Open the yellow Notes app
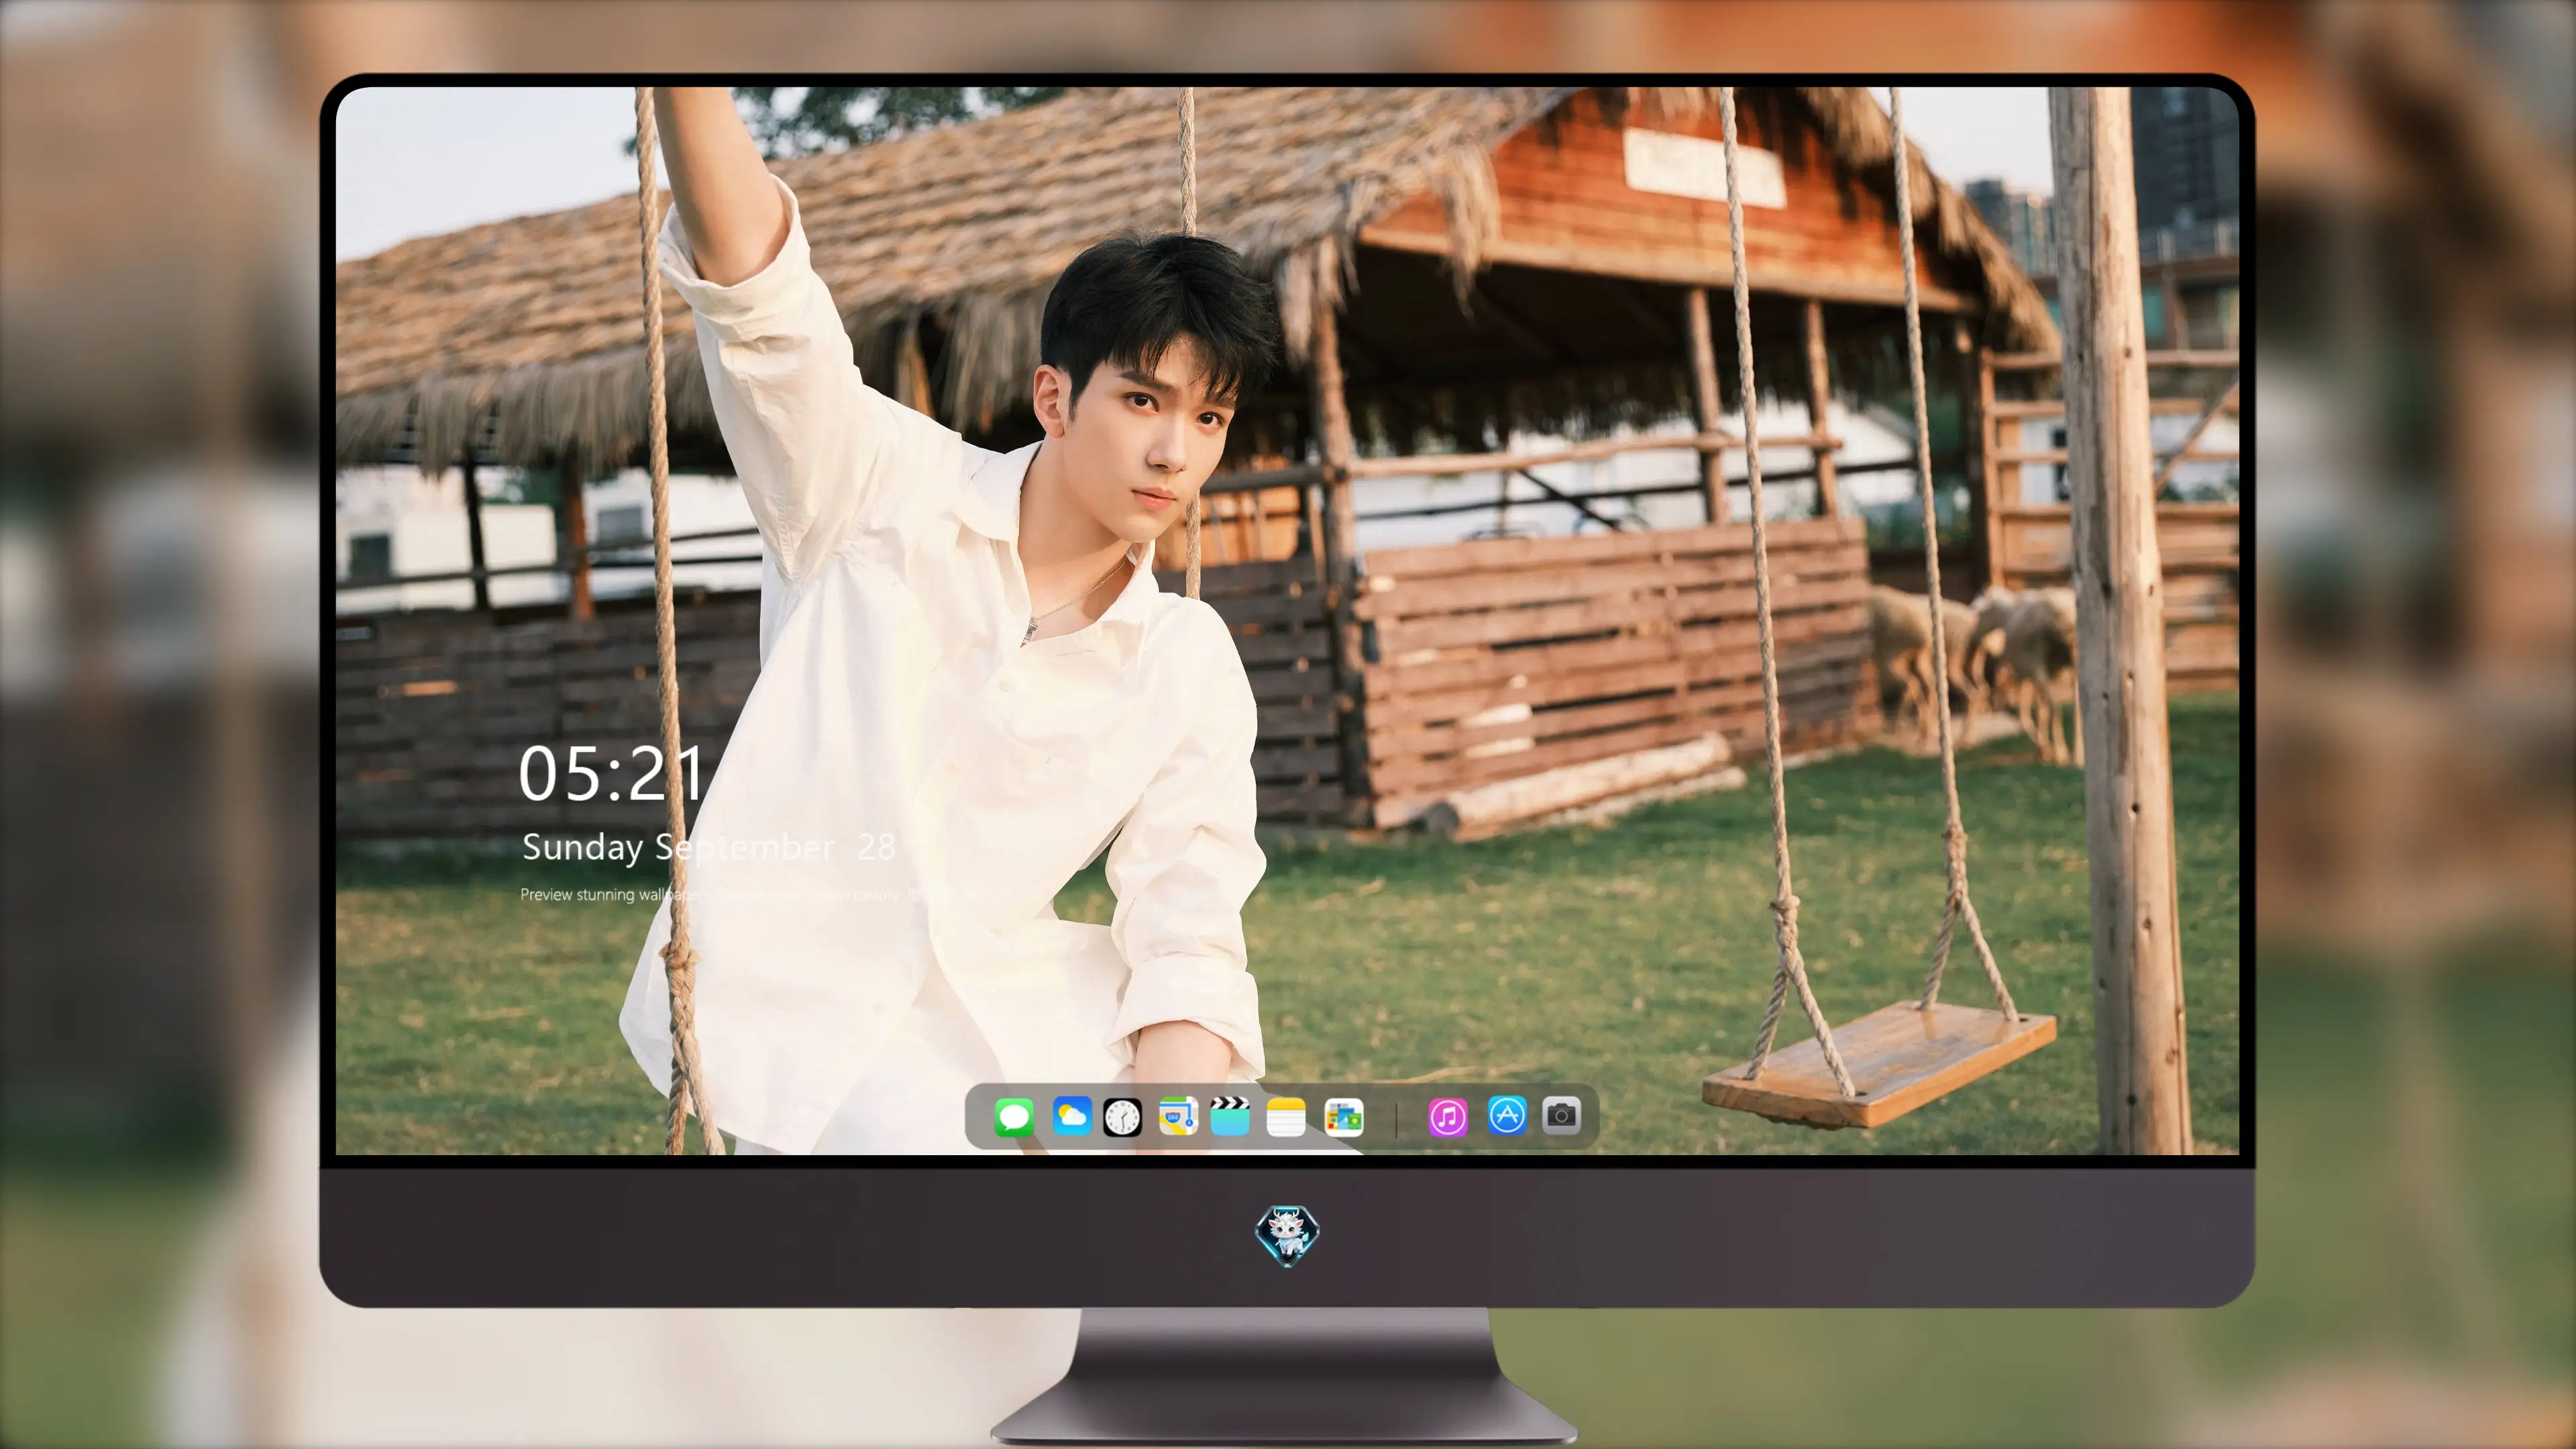This screenshot has height=1449, width=2576. [x=1286, y=1116]
